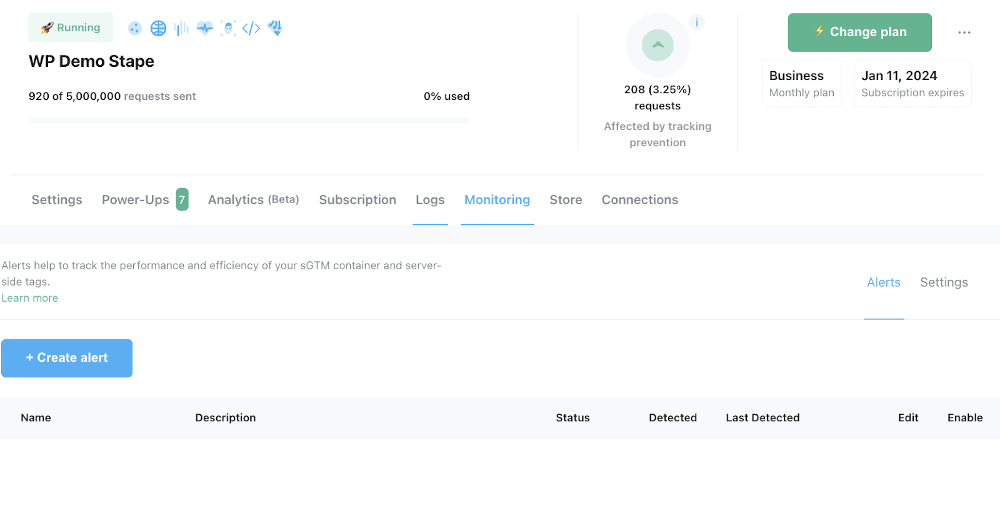Click the requests usage progress bar

249,120
